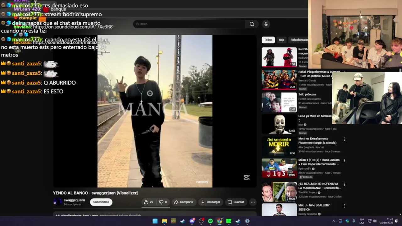Save video with Guardar button
Image resolution: width=402 pixels, height=226 pixels.
tap(236, 202)
